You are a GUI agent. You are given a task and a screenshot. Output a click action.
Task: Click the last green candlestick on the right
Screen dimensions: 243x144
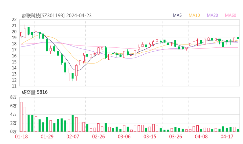[238, 38]
